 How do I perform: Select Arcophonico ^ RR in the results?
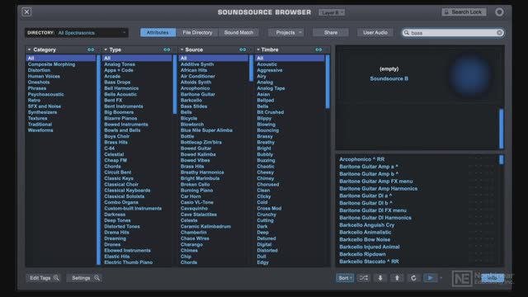[x=362, y=159]
